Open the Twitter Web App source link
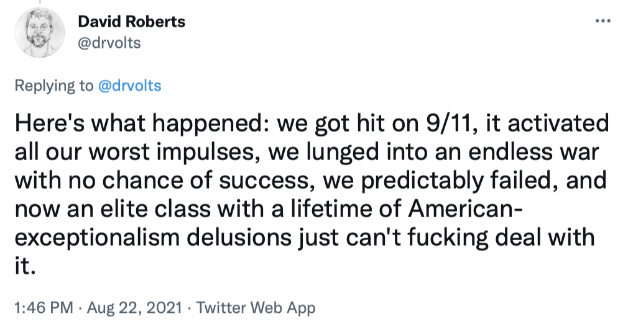This screenshot has width=628, height=324. [x=256, y=307]
